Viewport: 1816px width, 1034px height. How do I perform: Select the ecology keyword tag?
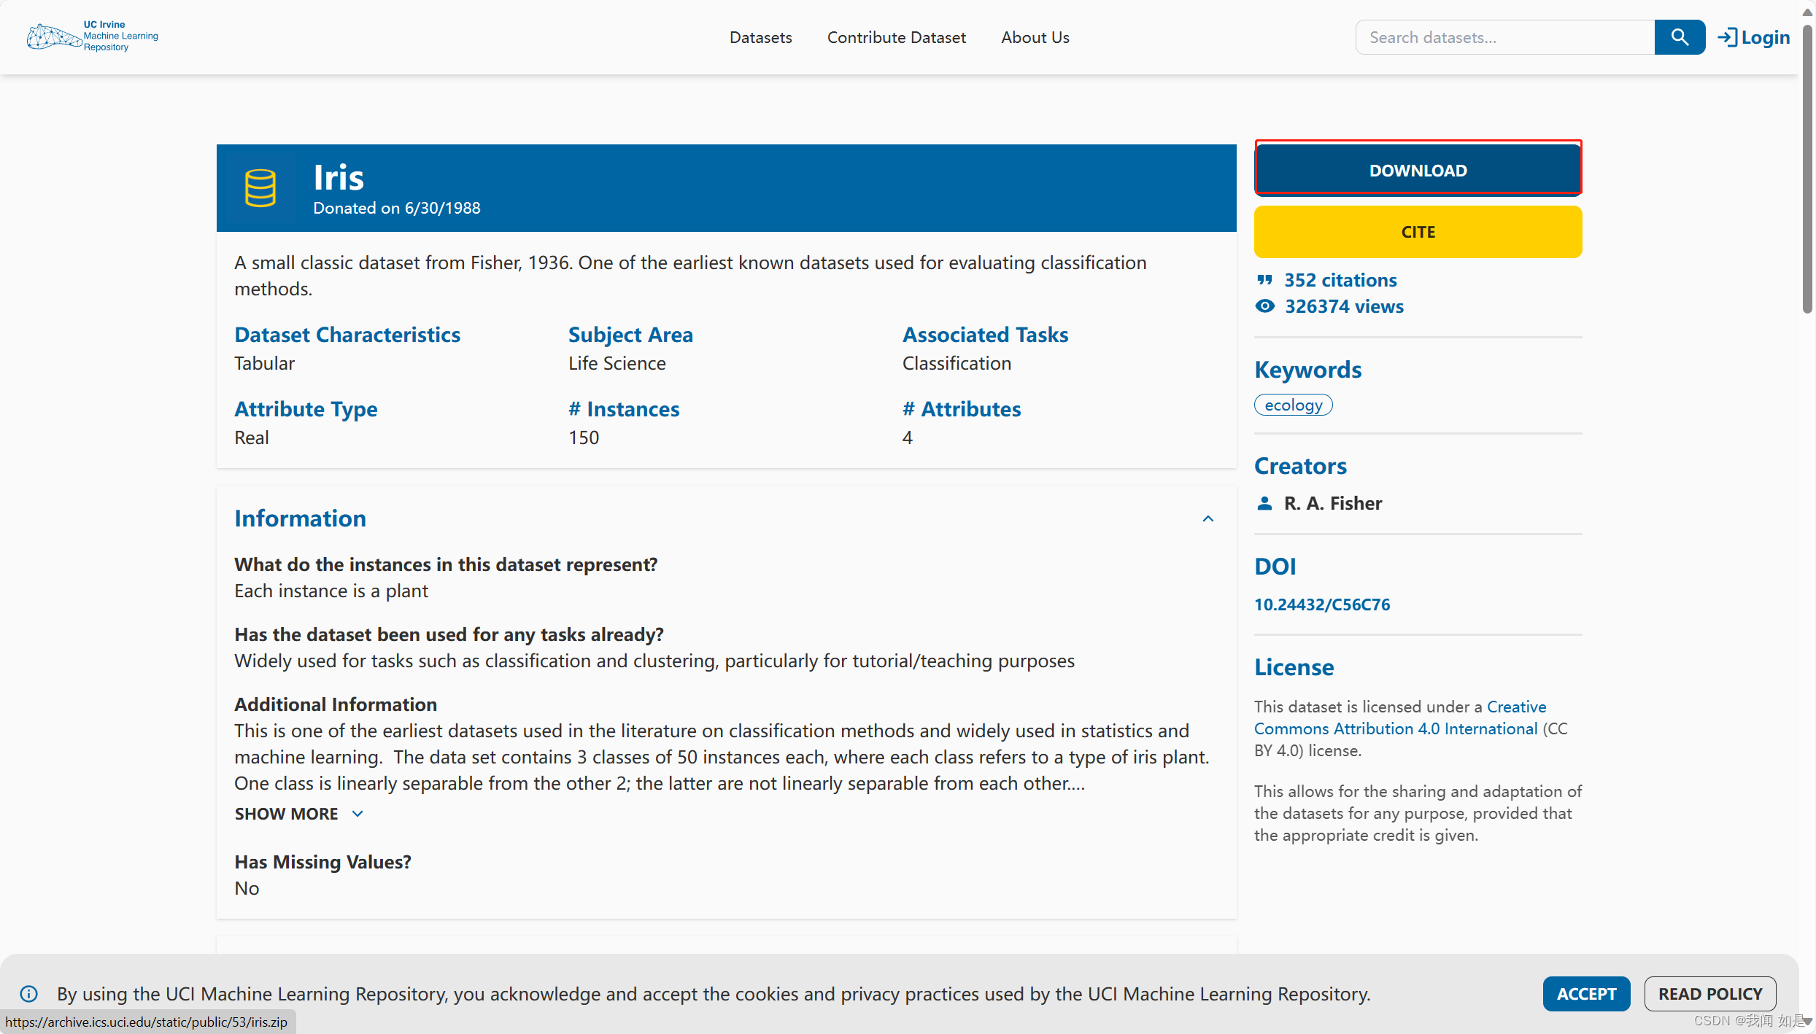[x=1293, y=405]
